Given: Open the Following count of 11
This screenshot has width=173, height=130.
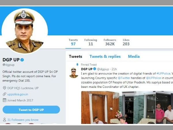Looking at the screenshot, I should click(91, 42).
